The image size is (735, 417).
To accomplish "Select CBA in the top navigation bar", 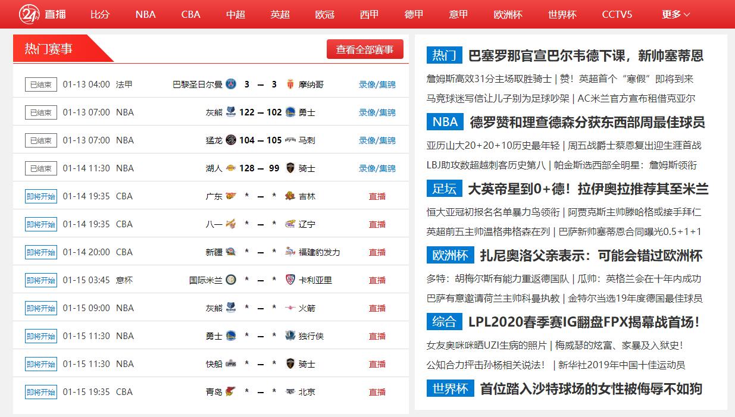I will point(190,14).
